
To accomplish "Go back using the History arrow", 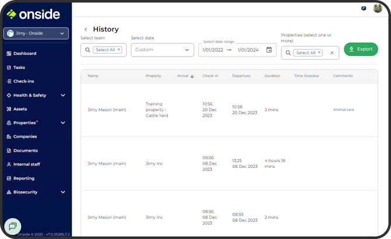I will tap(86, 29).
